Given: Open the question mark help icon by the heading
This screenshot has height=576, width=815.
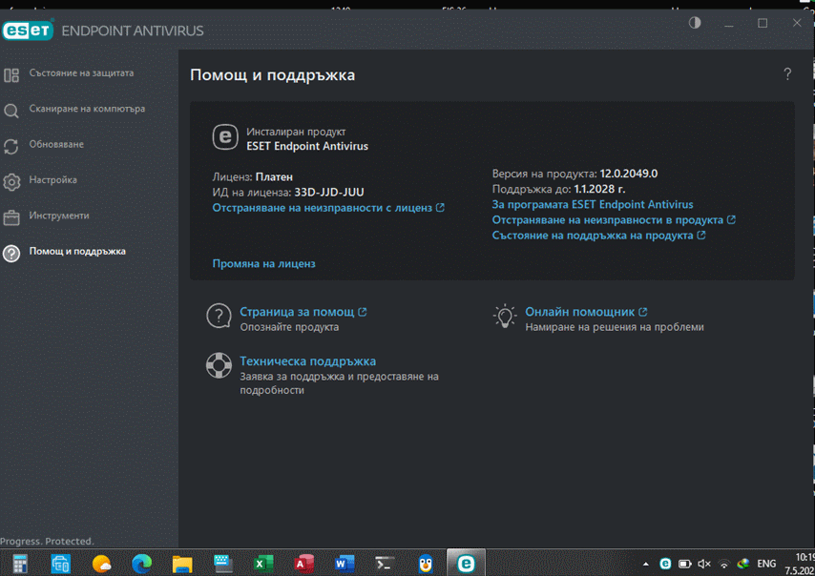Looking at the screenshot, I should [x=787, y=74].
